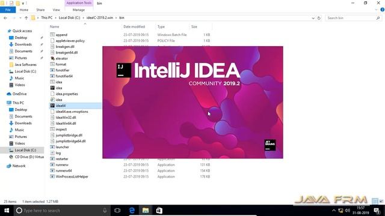Select the breakgen64.dll file
This screenshot has height=216, width=385.
67,52
